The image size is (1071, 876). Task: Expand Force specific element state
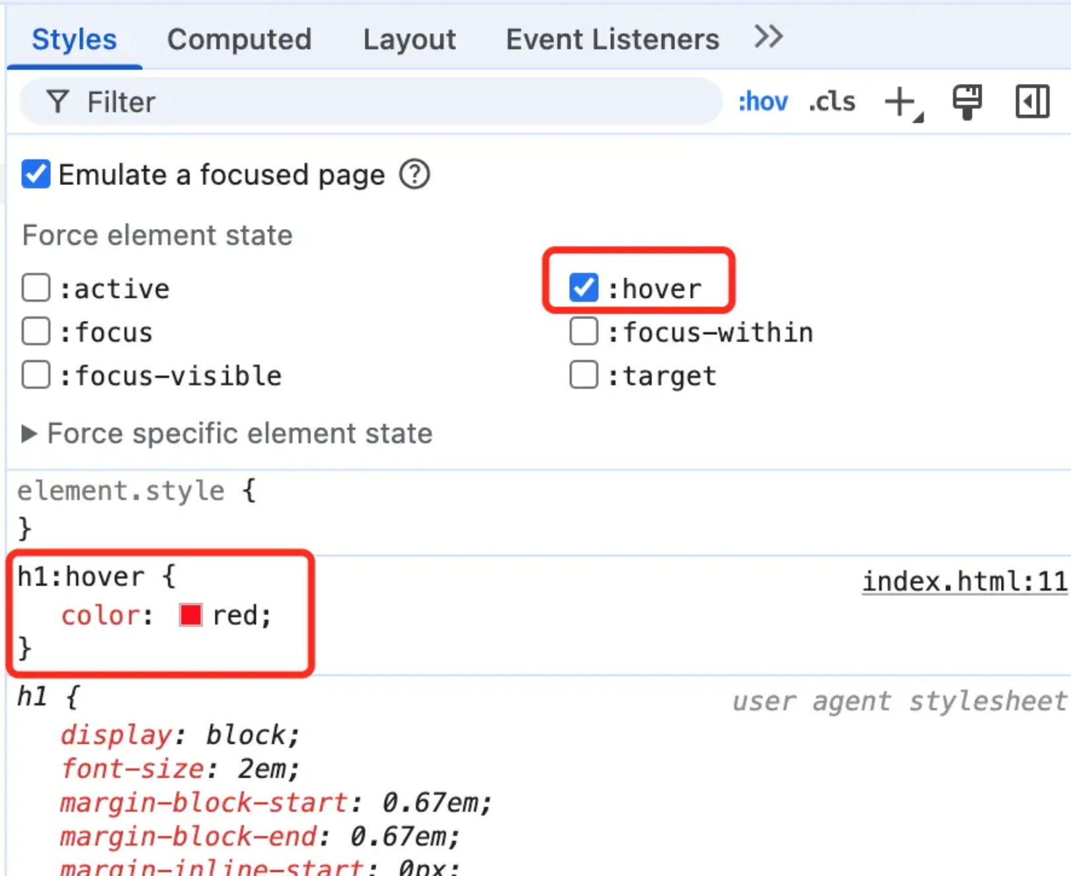227,433
